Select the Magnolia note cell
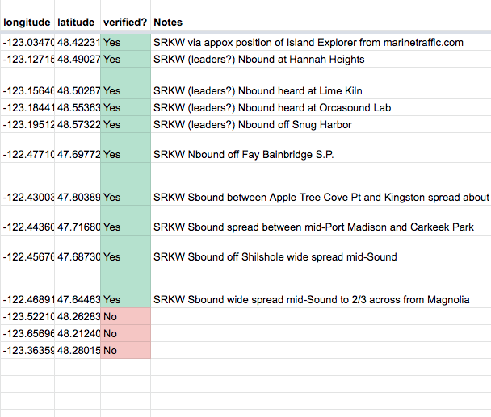491x417 pixels. pos(321,286)
